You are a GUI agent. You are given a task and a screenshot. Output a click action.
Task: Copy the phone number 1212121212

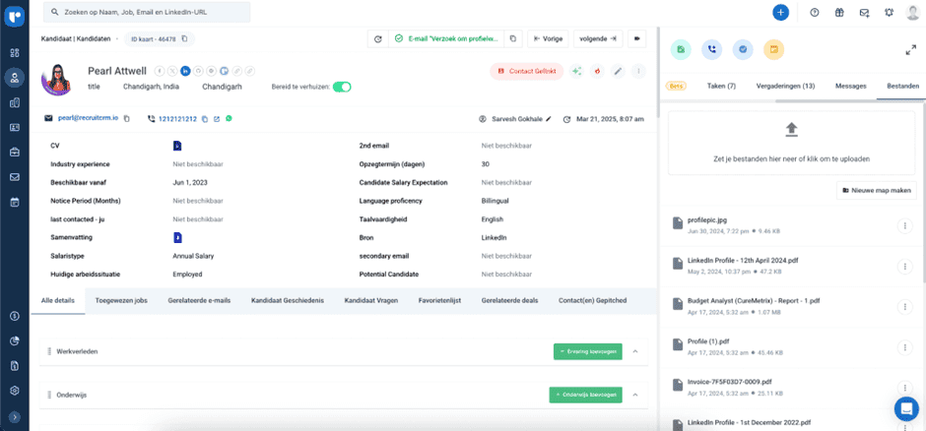coord(205,118)
